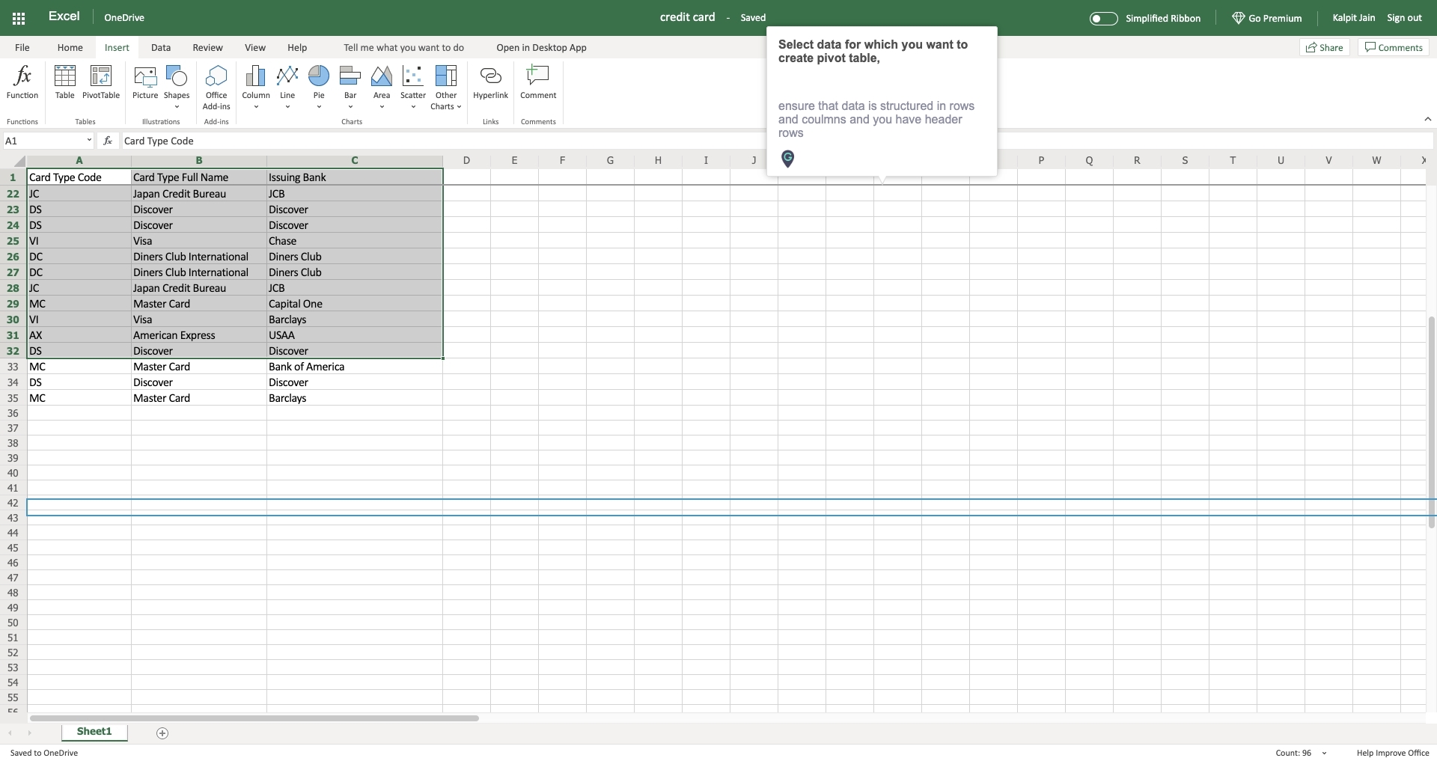
Task: Select cell American Express
Action: point(198,335)
